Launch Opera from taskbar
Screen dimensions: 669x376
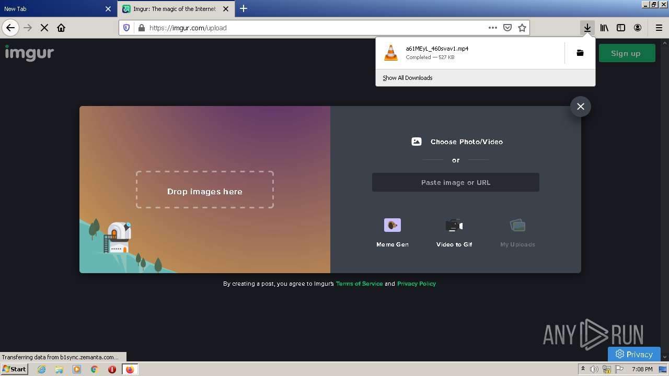[x=112, y=369]
